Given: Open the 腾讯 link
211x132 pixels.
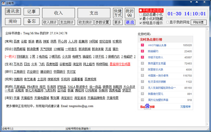Looking at the screenshot, I should pyautogui.click(x=39, y=42).
